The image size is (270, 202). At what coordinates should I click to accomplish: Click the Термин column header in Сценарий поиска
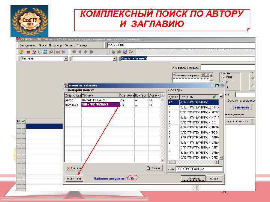pos(100,95)
